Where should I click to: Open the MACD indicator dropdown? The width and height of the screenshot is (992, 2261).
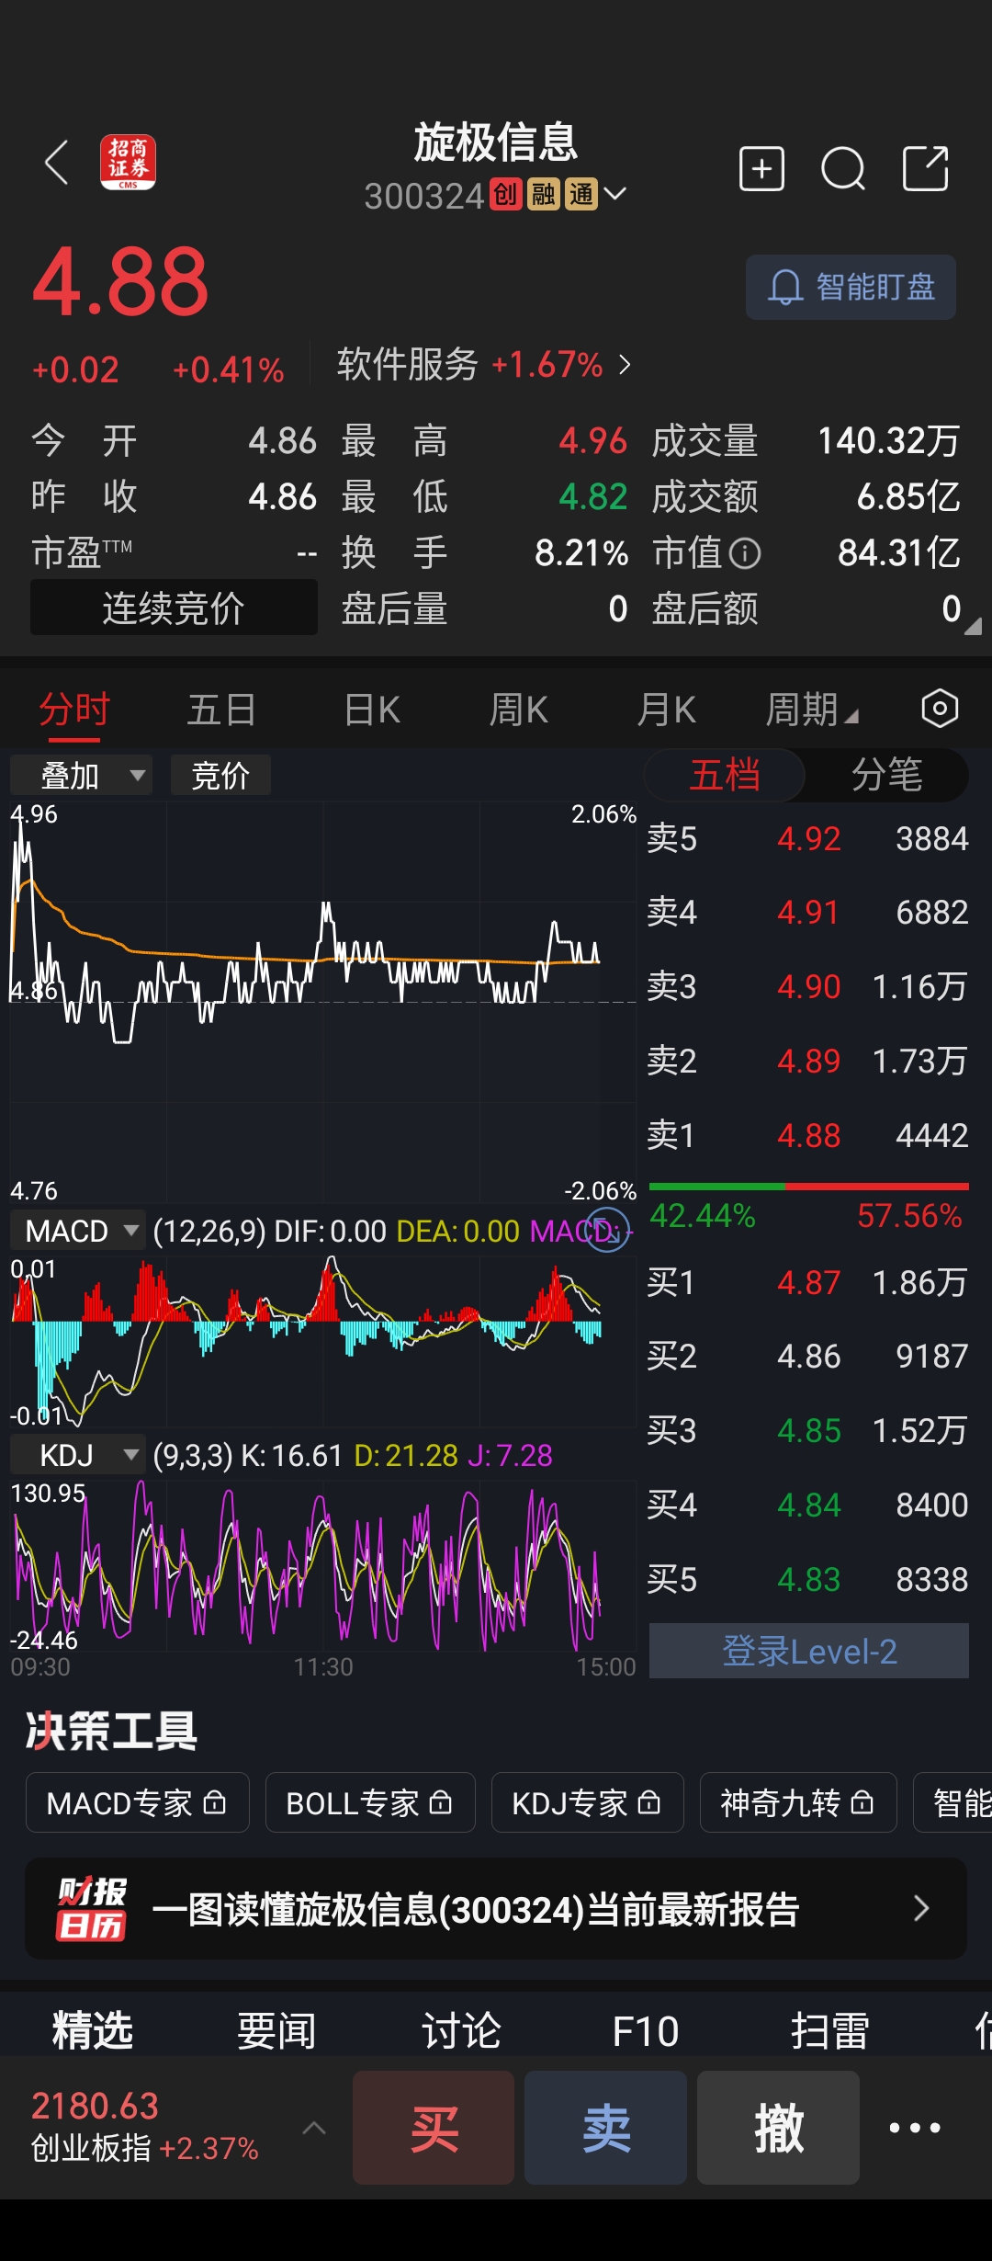point(77,1231)
